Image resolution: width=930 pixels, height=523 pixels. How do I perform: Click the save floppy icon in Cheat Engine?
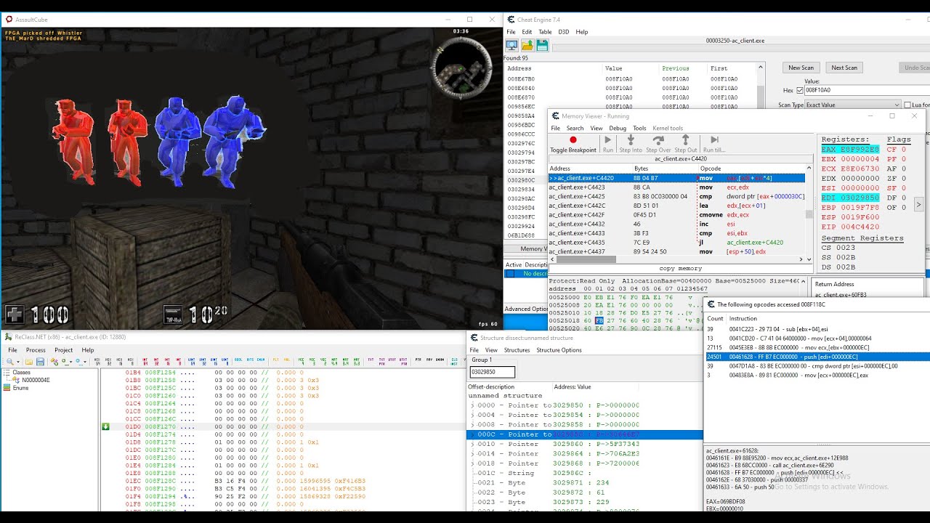(542, 45)
